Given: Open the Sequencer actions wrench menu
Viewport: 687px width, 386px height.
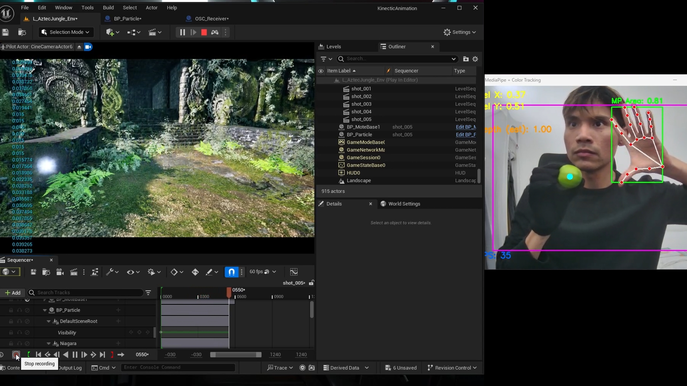Looking at the screenshot, I should coord(112,272).
